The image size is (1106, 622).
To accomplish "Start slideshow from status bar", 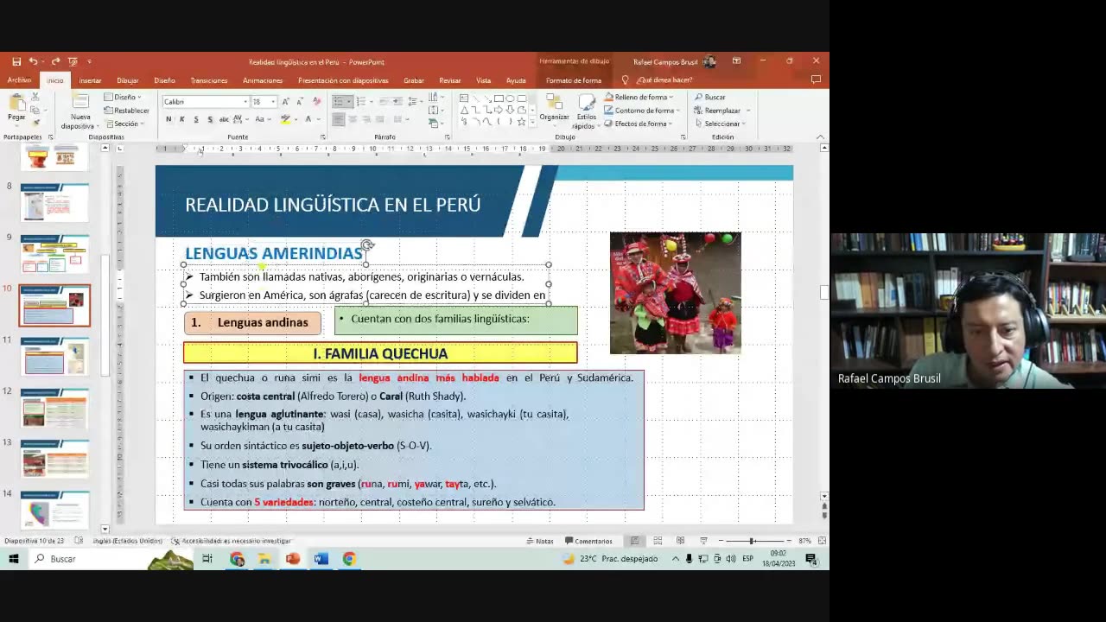I will 703,541.
